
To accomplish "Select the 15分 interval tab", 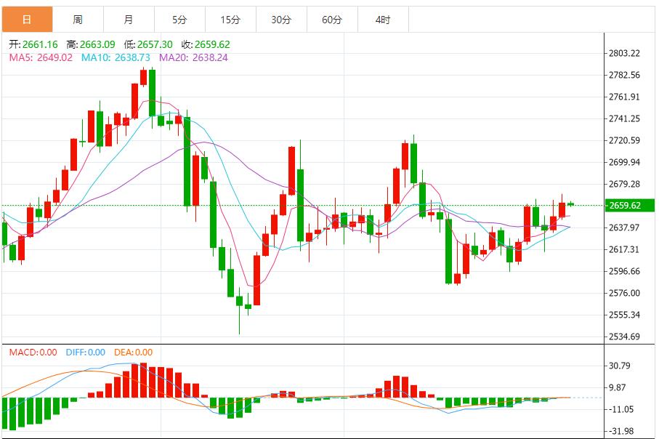I will (x=230, y=20).
